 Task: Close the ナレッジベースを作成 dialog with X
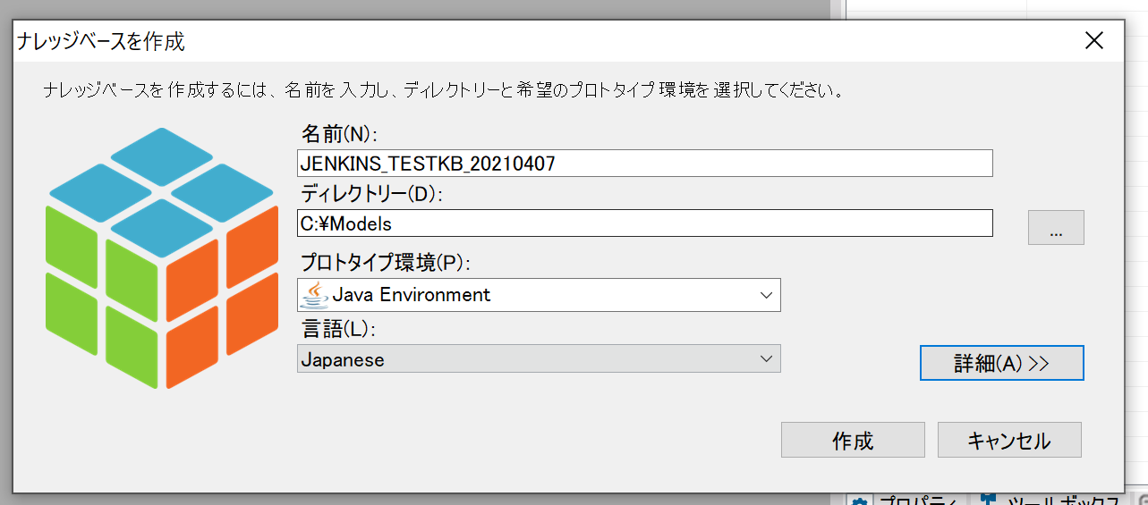pyautogui.click(x=1093, y=40)
